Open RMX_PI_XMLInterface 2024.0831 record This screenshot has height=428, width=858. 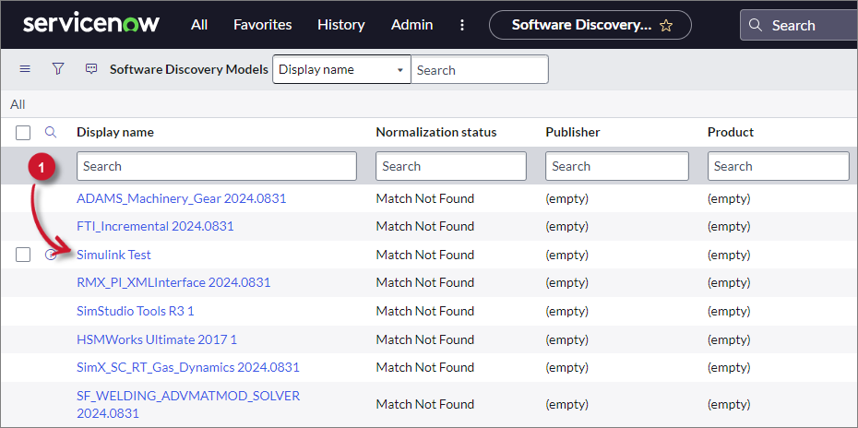pyautogui.click(x=173, y=282)
